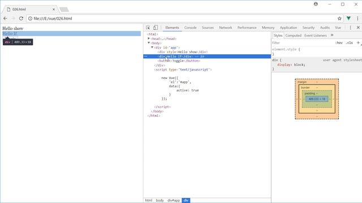Click the browser forward arrow
This screenshot has height=203, width=362.
coord(13,19)
